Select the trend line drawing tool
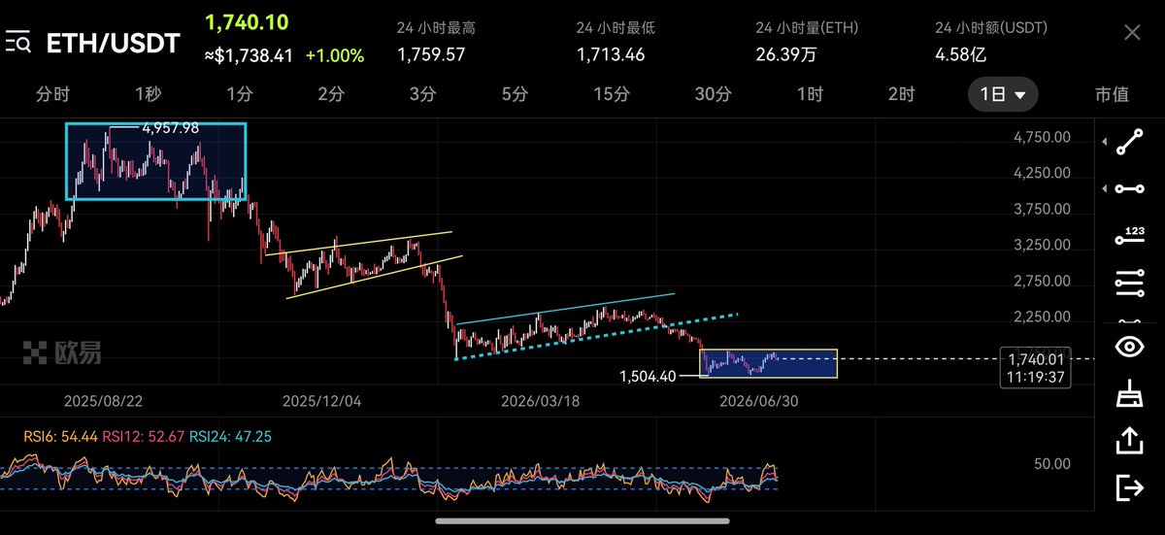Viewport: 1165px width, 535px height. [1130, 143]
